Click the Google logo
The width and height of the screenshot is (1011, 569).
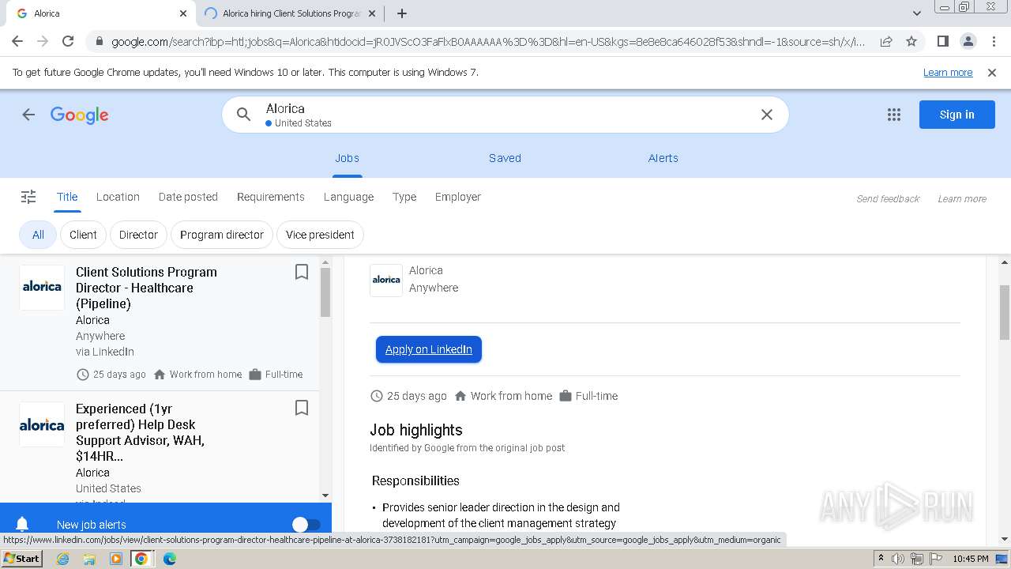point(79,115)
